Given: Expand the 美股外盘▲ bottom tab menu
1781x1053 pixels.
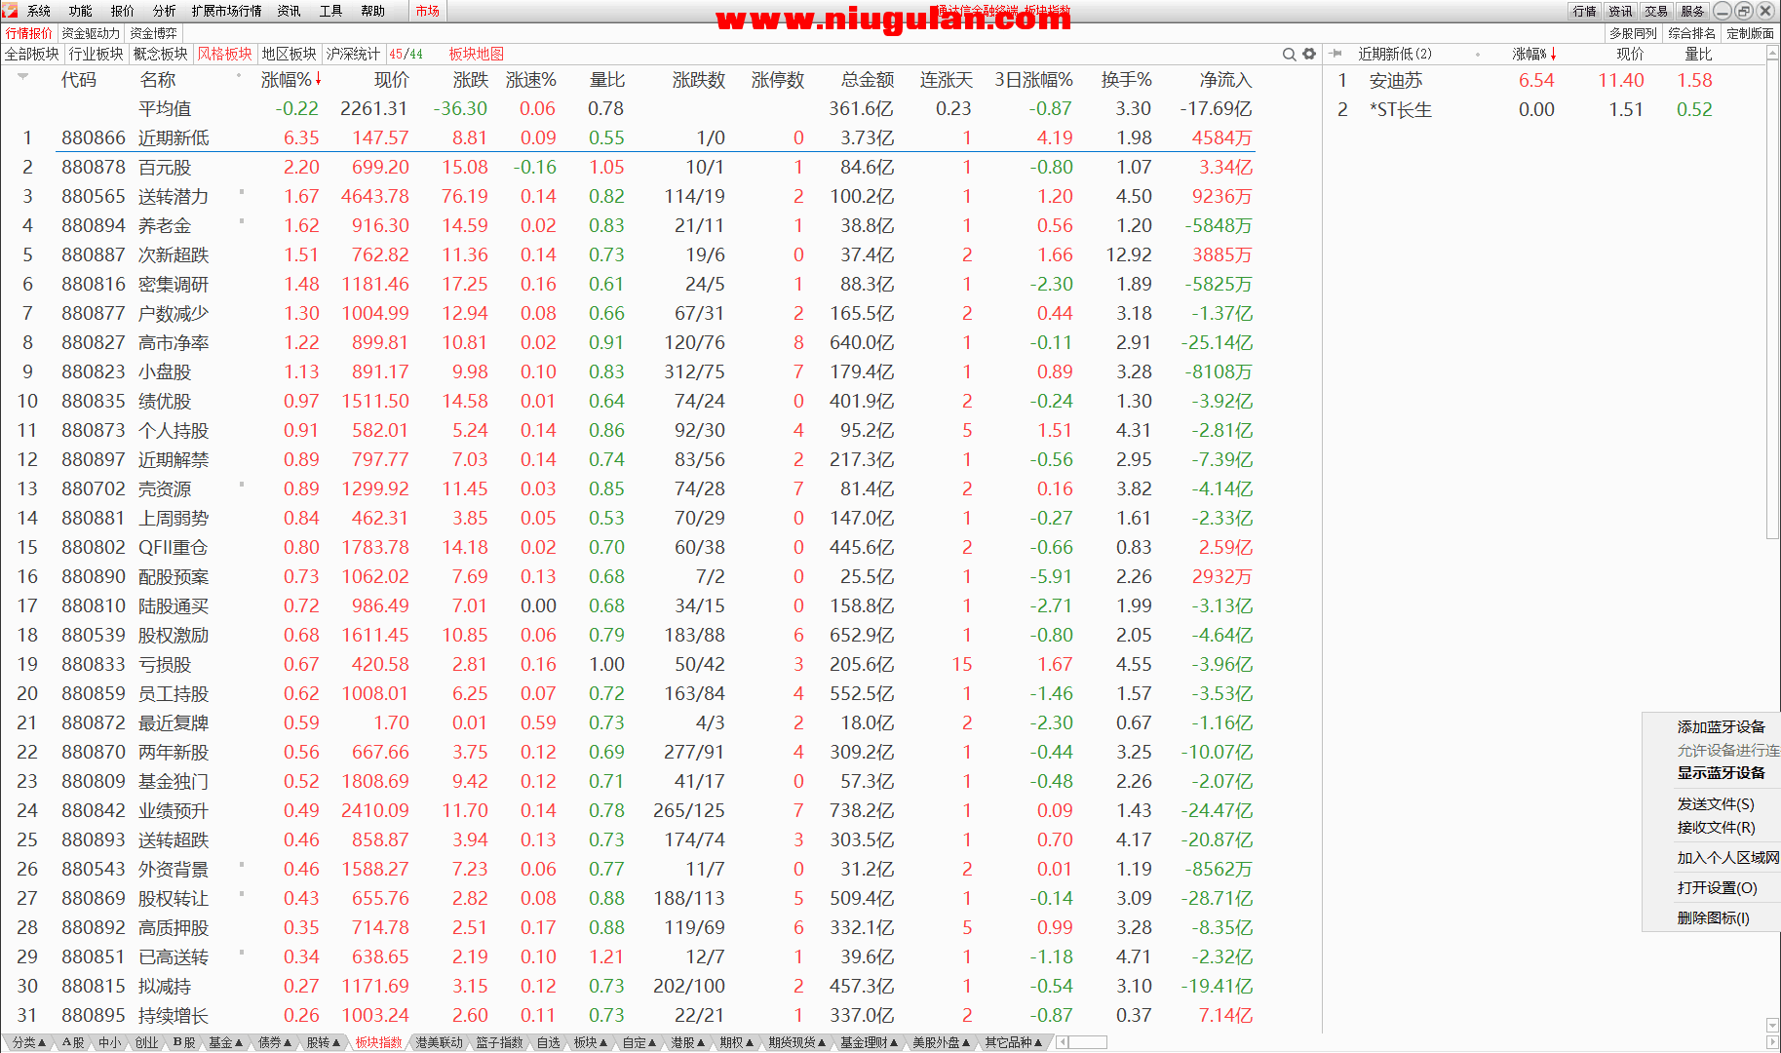Looking at the screenshot, I should 941,1042.
